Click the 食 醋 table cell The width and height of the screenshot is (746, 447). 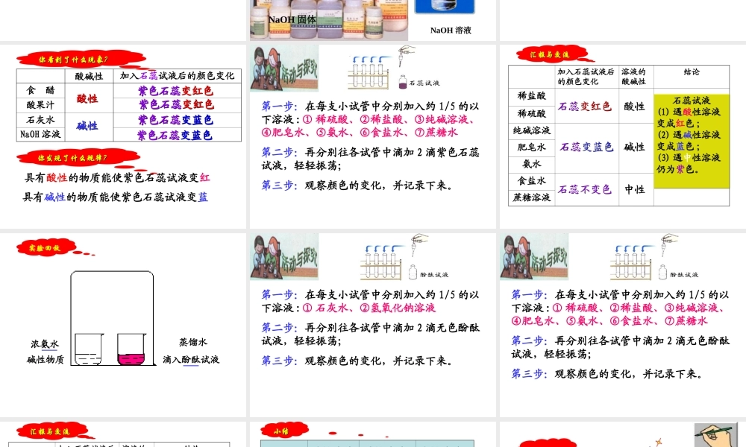41,90
